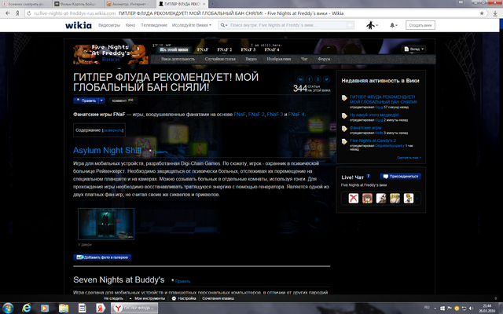Open the second chat user avatar
This screenshot has height=314, width=503.
coord(367,198)
